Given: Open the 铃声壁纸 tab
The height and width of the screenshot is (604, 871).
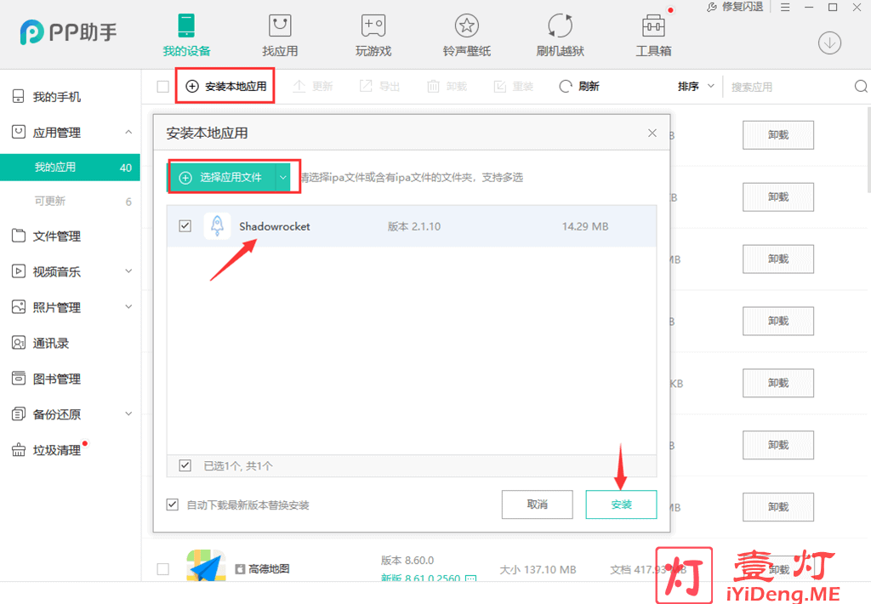Looking at the screenshot, I should coord(467,36).
